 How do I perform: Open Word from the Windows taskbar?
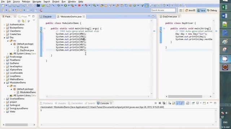pyautogui.click(x=225, y=16)
